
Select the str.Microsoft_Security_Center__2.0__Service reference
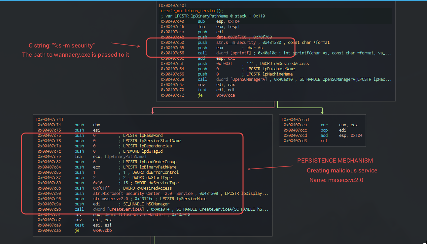click(x=143, y=194)
